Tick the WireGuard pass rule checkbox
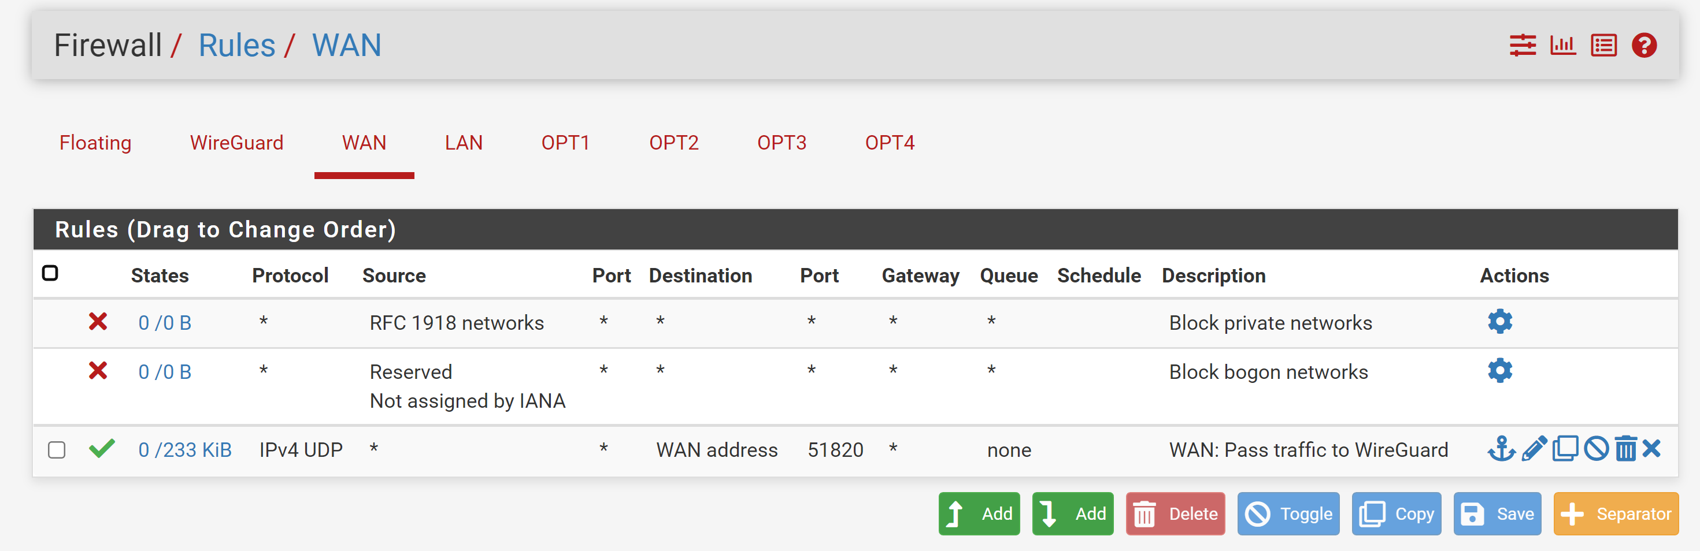1700x551 pixels. (57, 450)
